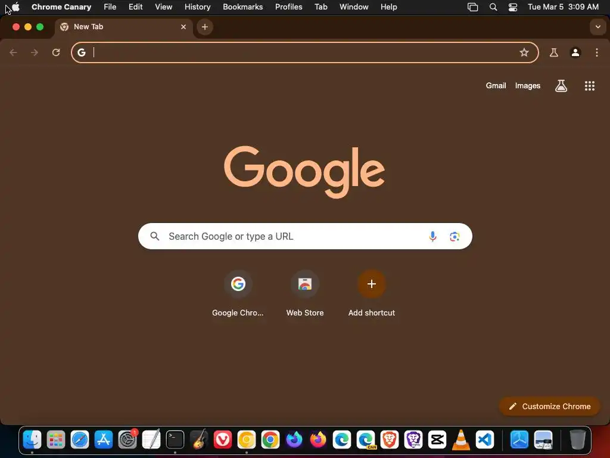Open Search Labs flask icon beside Images
The image size is (610, 458).
pyautogui.click(x=561, y=86)
